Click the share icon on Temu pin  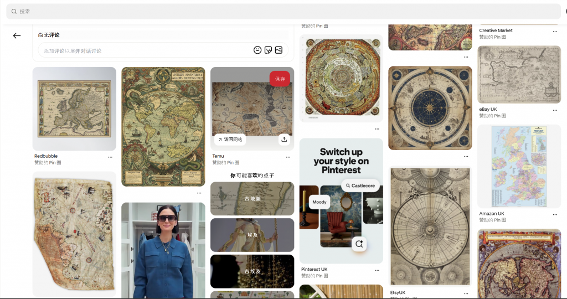coord(284,140)
